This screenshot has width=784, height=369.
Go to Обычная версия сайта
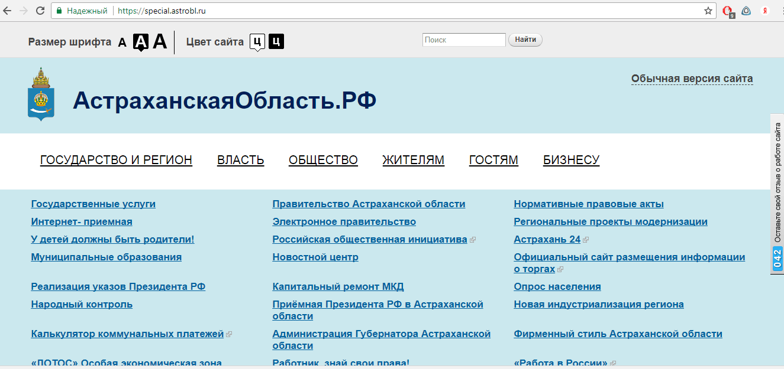pyautogui.click(x=692, y=79)
